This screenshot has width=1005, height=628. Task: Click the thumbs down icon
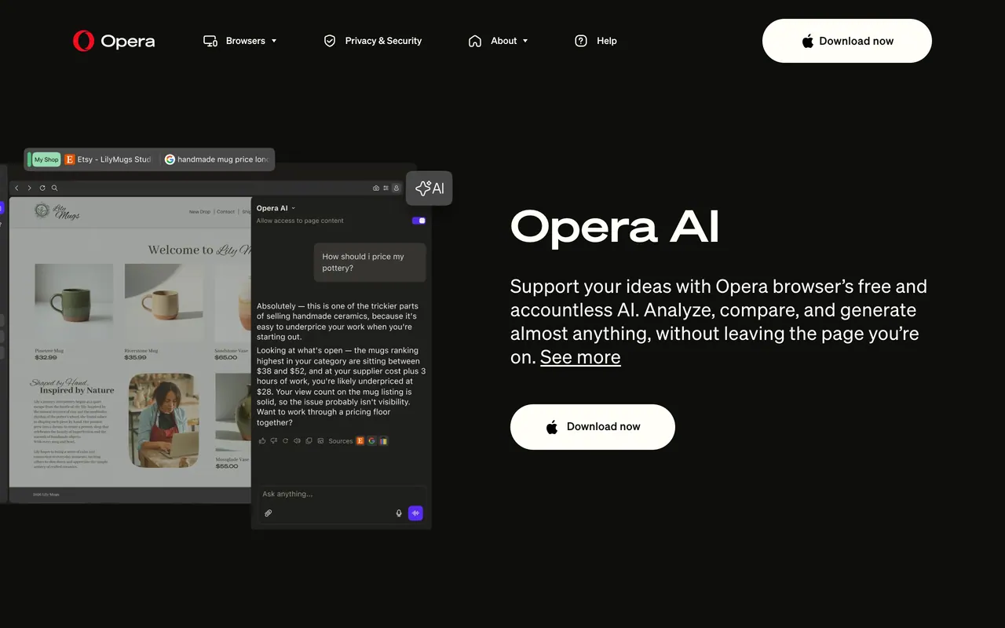[x=274, y=441]
